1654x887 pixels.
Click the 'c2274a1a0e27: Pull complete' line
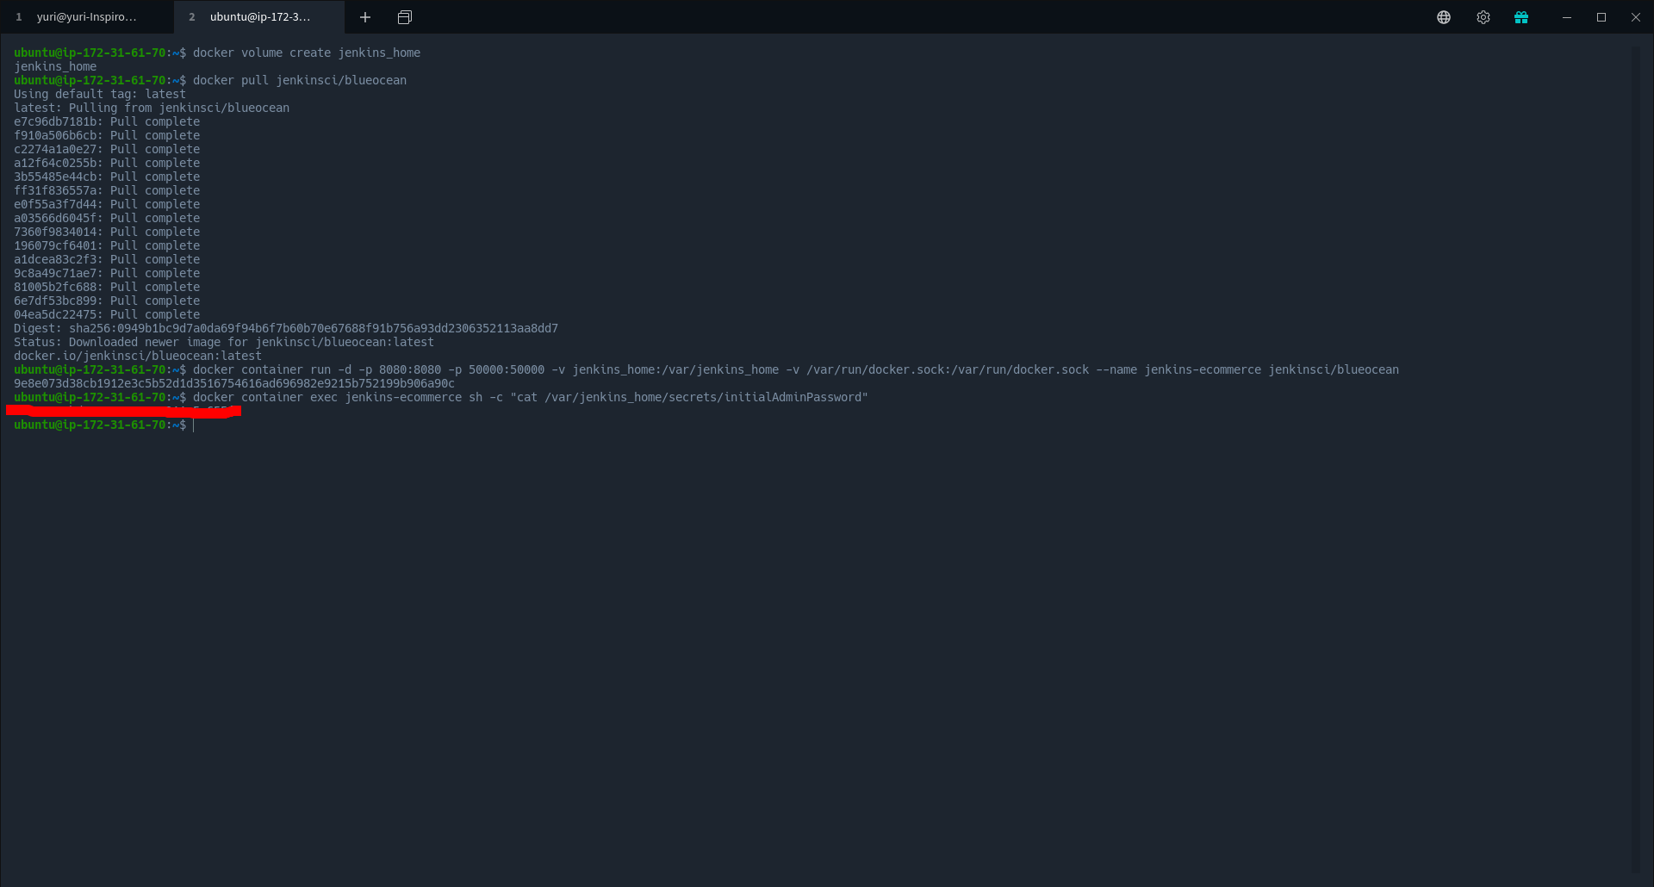point(107,149)
